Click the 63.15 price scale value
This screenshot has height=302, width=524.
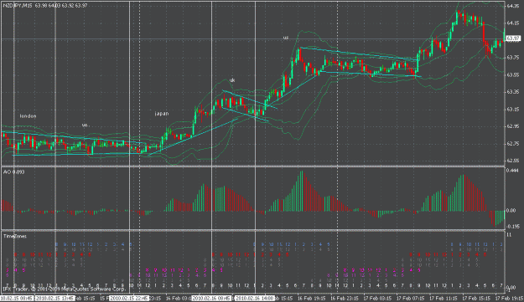[x=512, y=109]
